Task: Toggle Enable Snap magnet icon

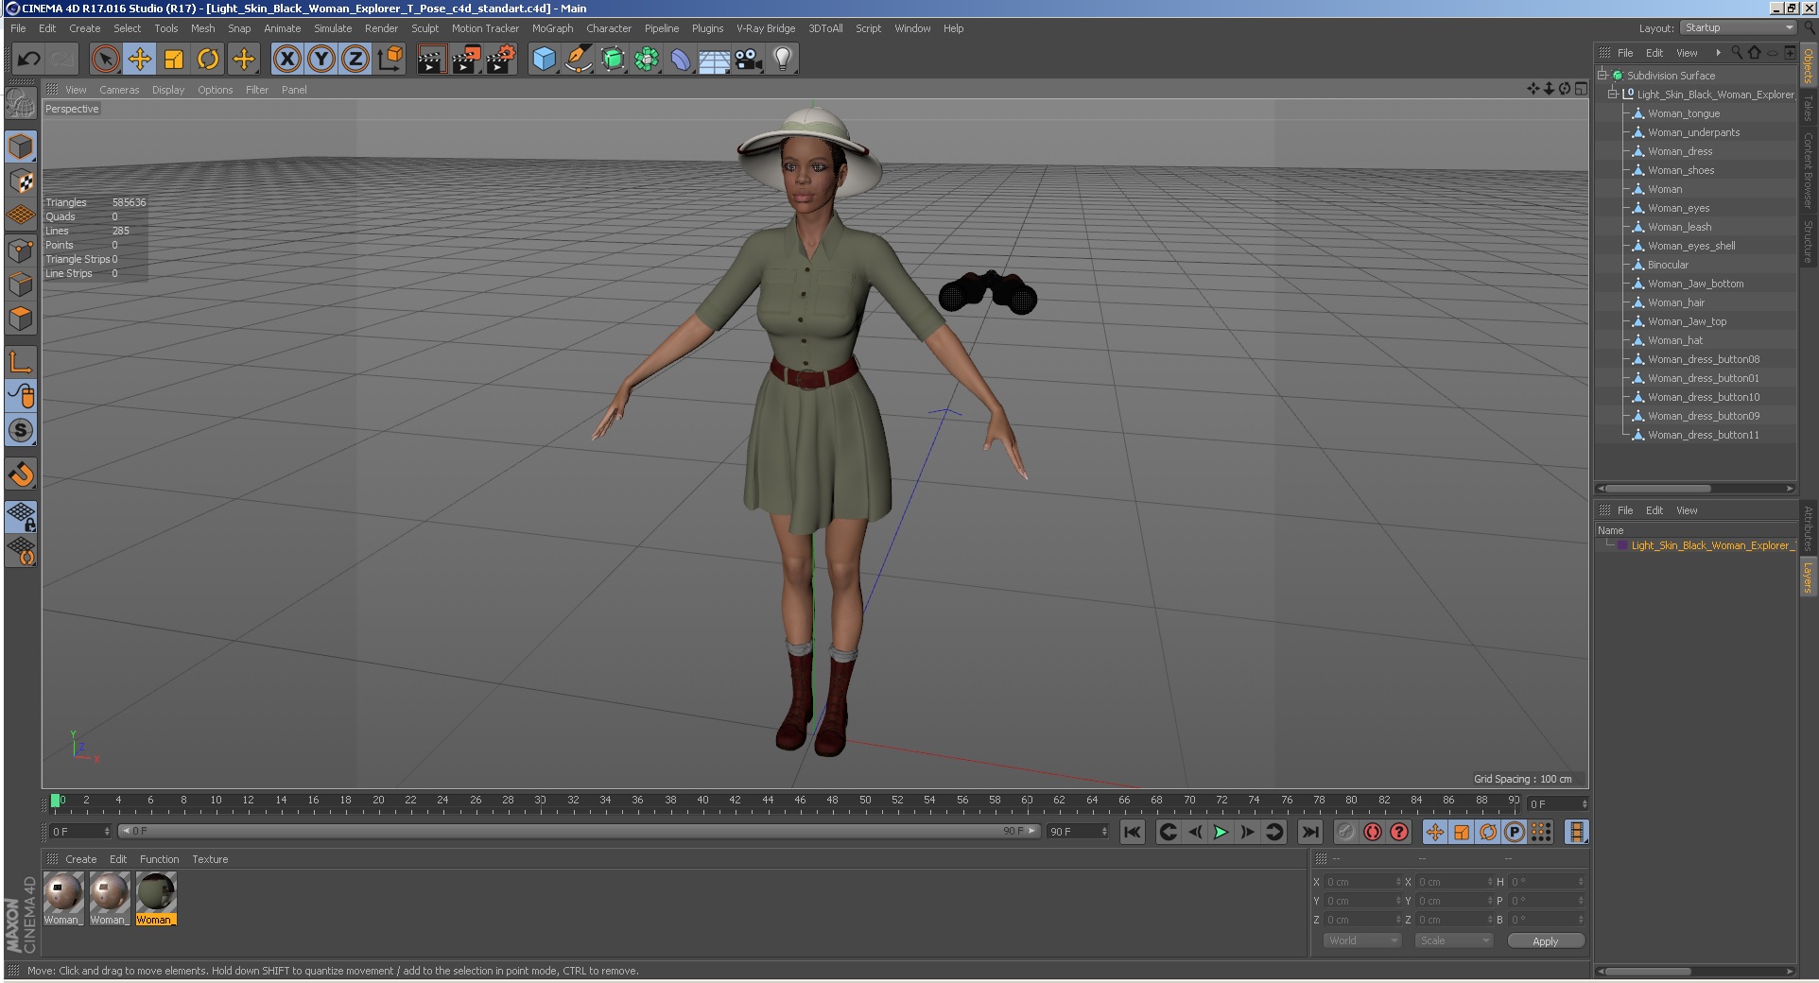Action: [21, 474]
